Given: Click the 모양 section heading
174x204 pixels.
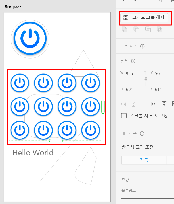Looking at the screenshot, I should pyautogui.click(x=125, y=180).
